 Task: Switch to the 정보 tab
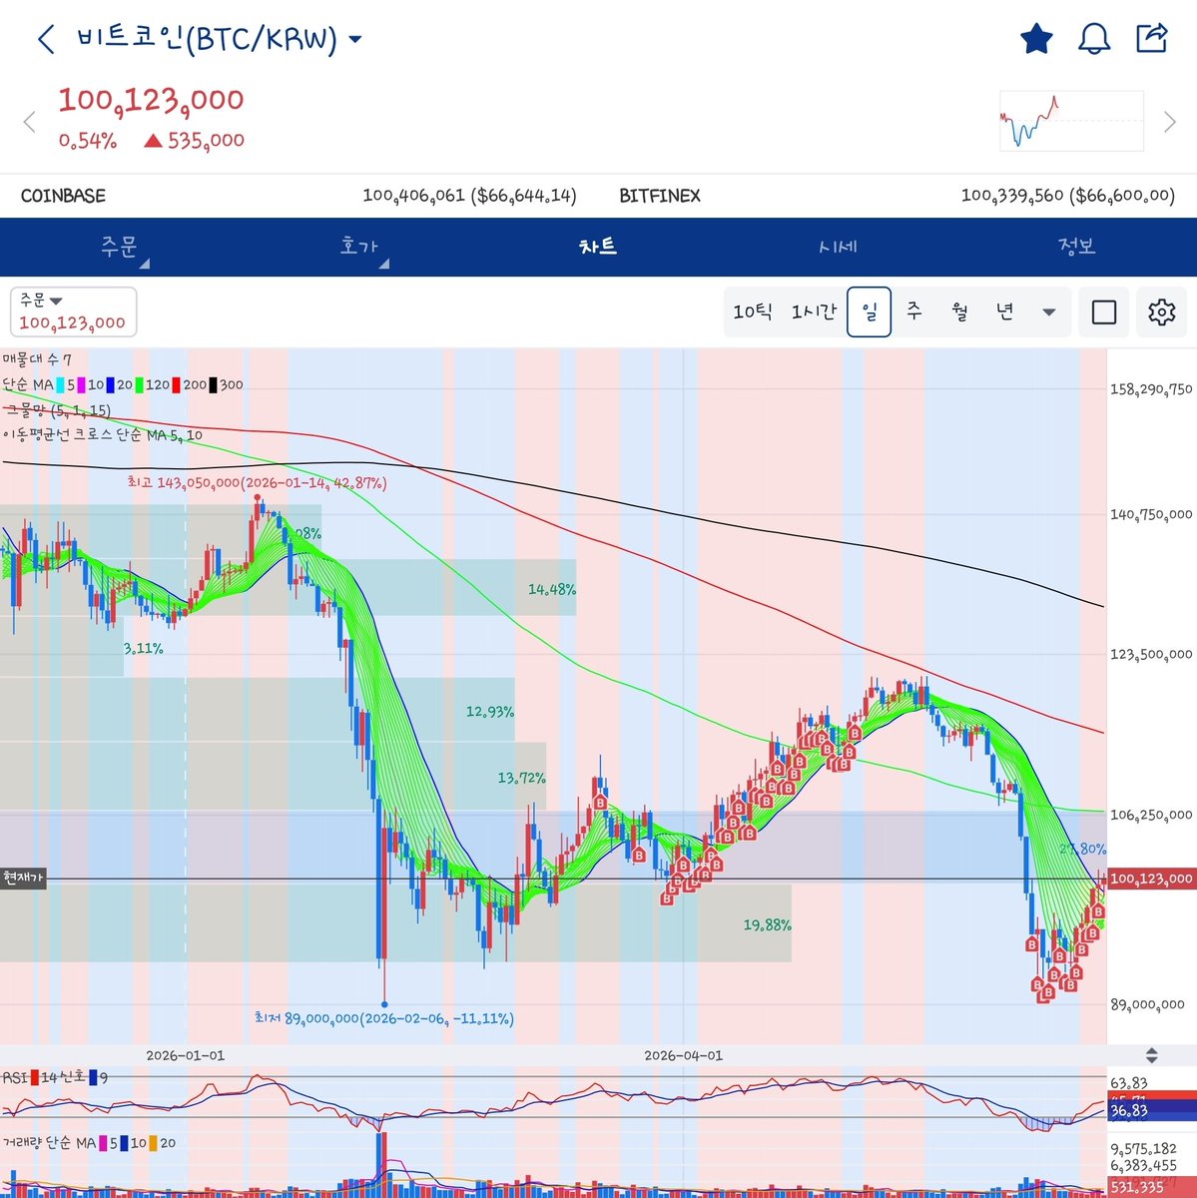1077,247
